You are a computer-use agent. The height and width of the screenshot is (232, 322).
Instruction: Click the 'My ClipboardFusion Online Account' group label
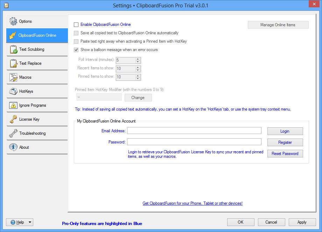pos(106,121)
